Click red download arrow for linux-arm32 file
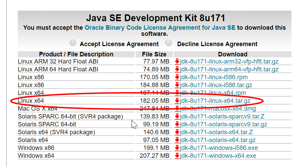The height and width of the screenshot is (167, 300). coord(177,61)
